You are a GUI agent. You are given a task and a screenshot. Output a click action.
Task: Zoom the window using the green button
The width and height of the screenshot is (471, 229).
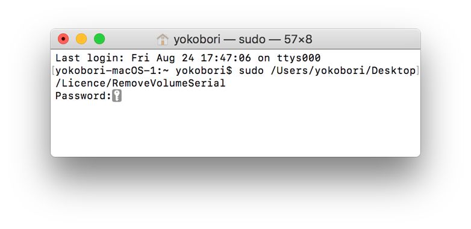(x=99, y=39)
